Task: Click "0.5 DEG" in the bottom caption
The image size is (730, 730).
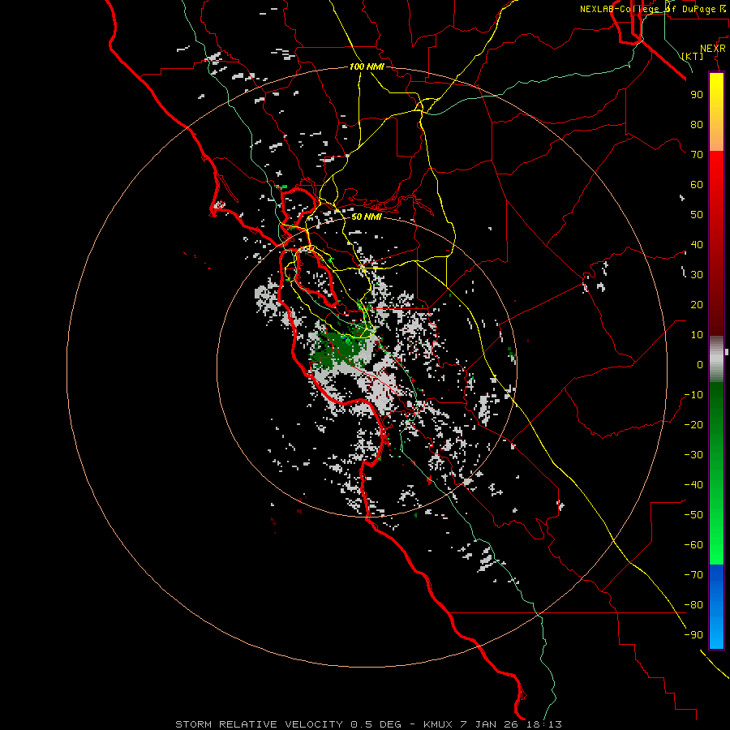Action: 376,724
